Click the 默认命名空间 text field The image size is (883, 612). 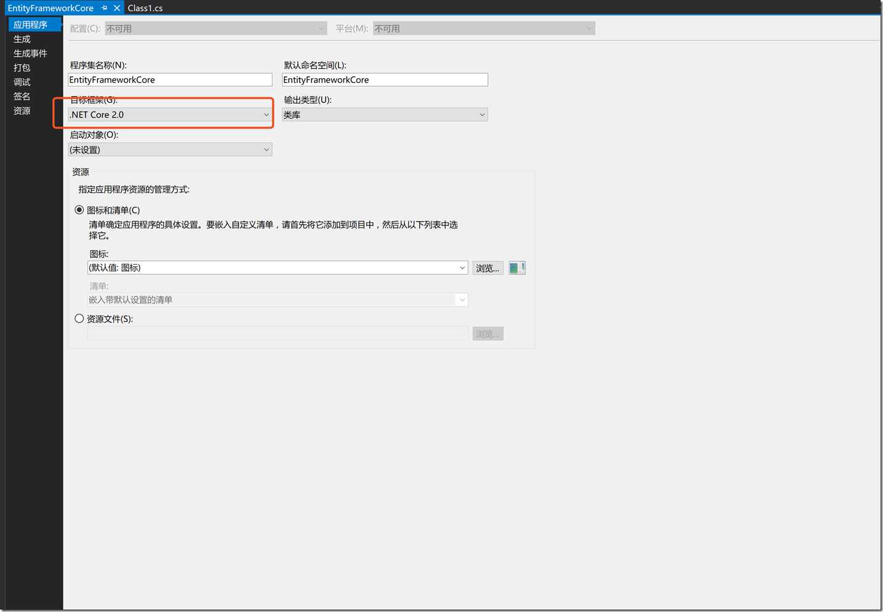(385, 80)
